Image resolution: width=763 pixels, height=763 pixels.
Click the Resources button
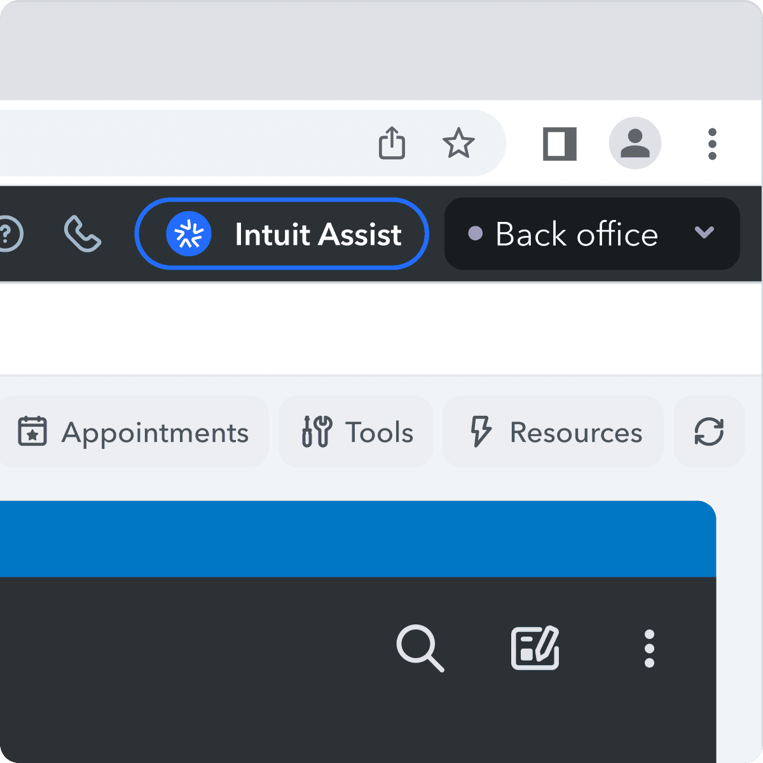[x=553, y=432]
